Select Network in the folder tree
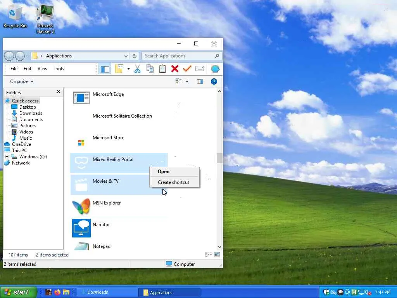This screenshot has height=298, width=397. click(x=21, y=163)
